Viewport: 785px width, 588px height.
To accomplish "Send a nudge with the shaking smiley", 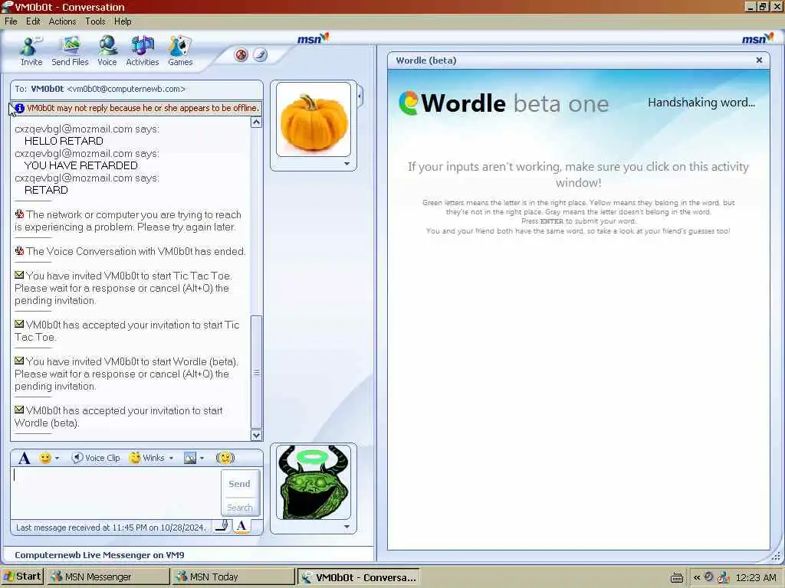I will click(x=225, y=458).
